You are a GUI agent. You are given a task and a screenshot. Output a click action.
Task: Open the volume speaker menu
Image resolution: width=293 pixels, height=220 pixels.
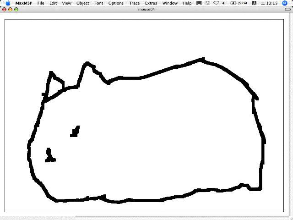(223, 3)
